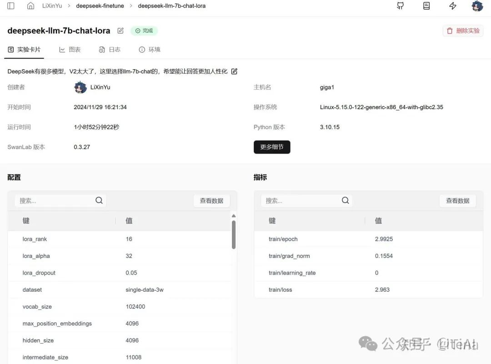
Task: Select the lora_rank row
Action: [x=119, y=239]
